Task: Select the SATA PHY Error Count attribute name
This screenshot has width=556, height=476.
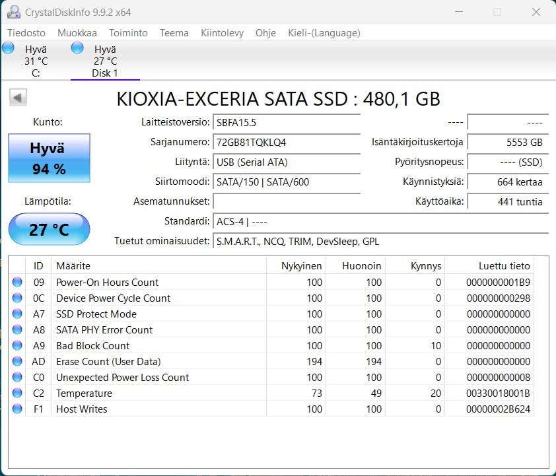Action: [104, 330]
